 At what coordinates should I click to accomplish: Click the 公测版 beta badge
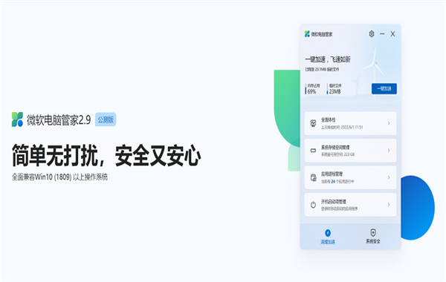click(106, 119)
